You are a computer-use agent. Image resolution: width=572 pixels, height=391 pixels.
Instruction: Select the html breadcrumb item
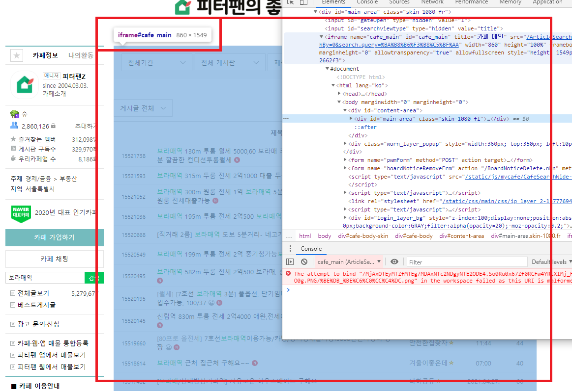(305, 236)
